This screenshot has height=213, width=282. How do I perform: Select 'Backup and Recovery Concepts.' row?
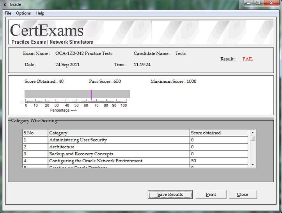[x=135, y=154]
